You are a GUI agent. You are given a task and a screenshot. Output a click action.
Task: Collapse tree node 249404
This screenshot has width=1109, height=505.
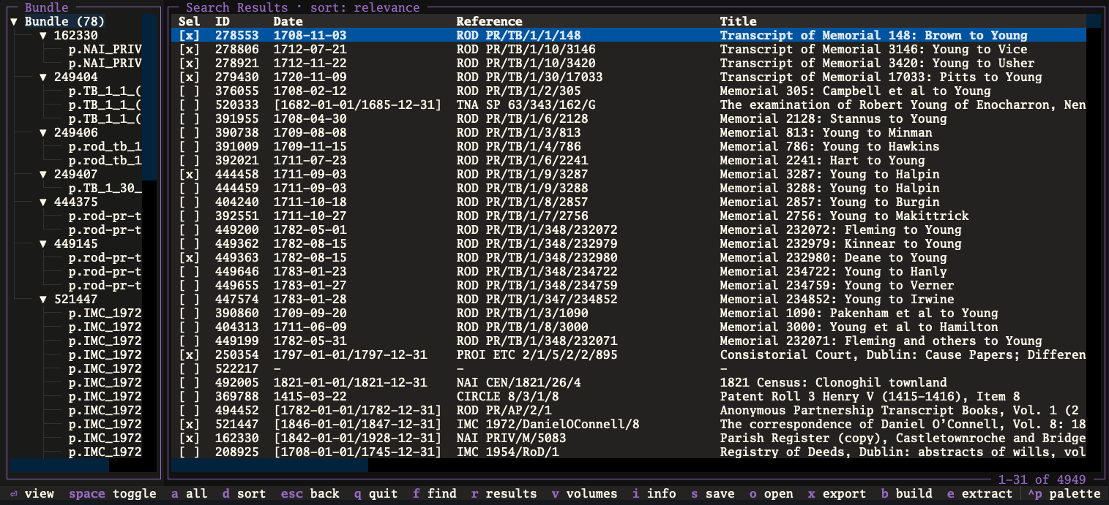coord(43,77)
